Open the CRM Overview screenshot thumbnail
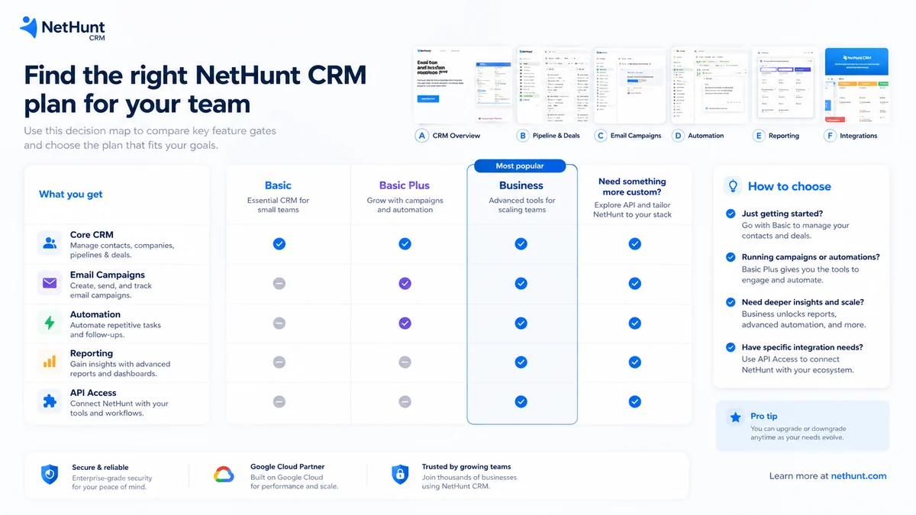The height and width of the screenshot is (515, 916). click(x=463, y=85)
